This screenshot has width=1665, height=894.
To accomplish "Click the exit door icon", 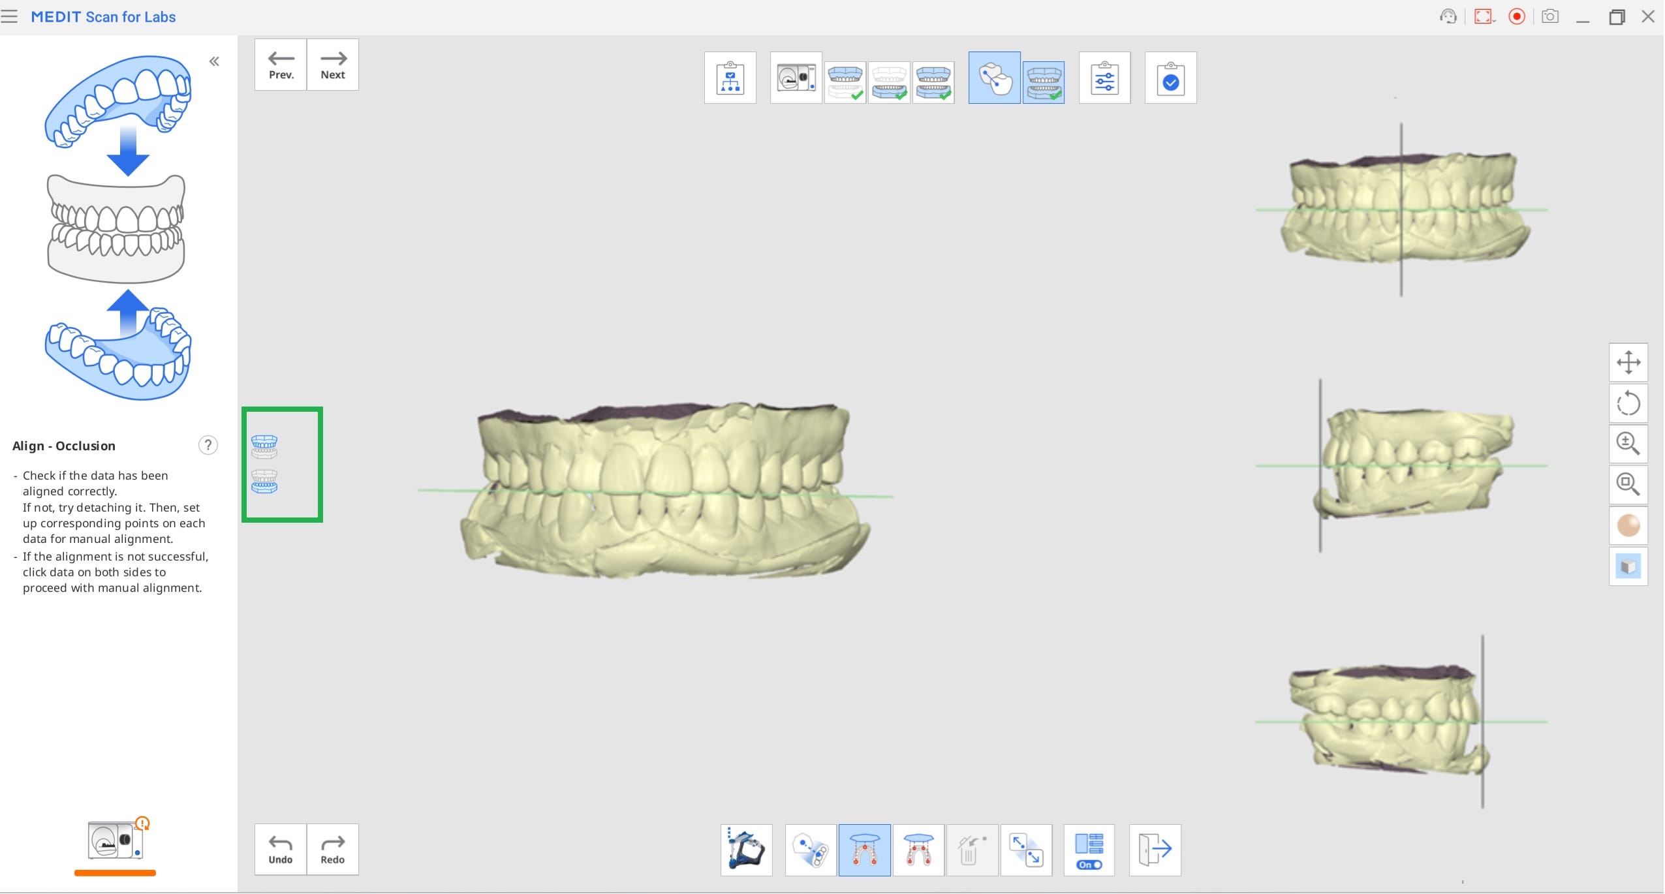I will click(x=1155, y=850).
